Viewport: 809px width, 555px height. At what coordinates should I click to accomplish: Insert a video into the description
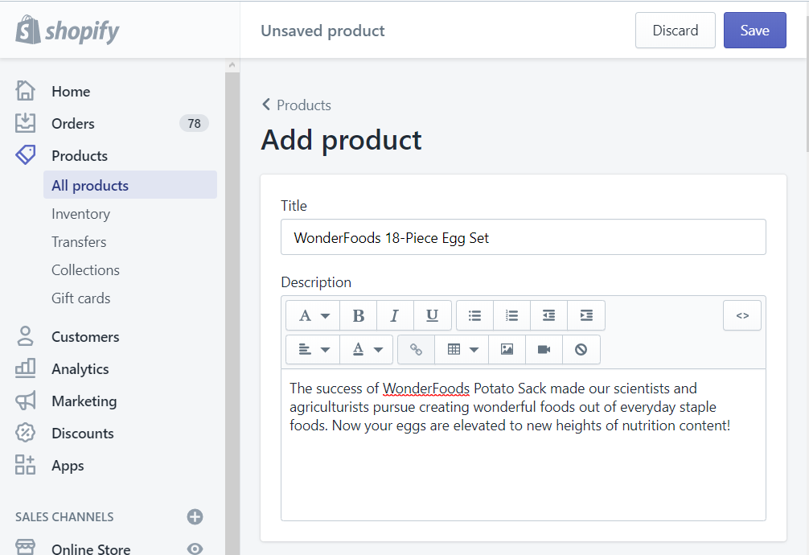544,350
